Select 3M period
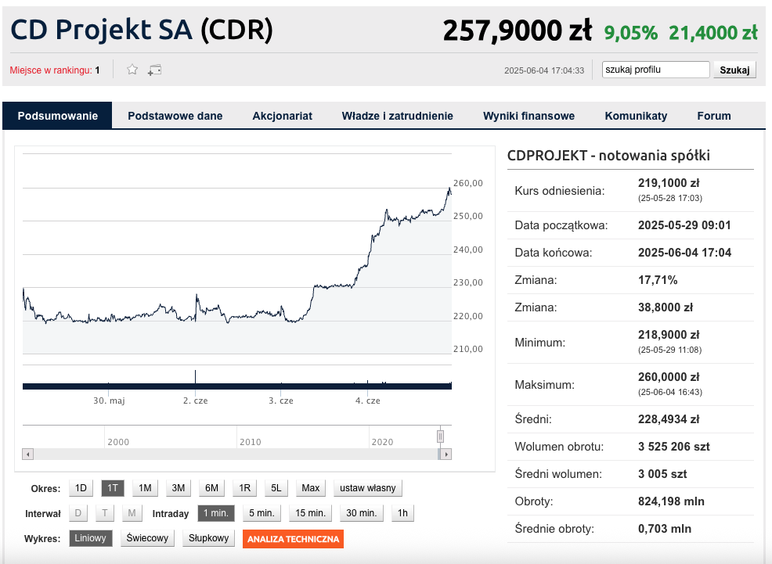The width and height of the screenshot is (772, 564). point(179,488)
